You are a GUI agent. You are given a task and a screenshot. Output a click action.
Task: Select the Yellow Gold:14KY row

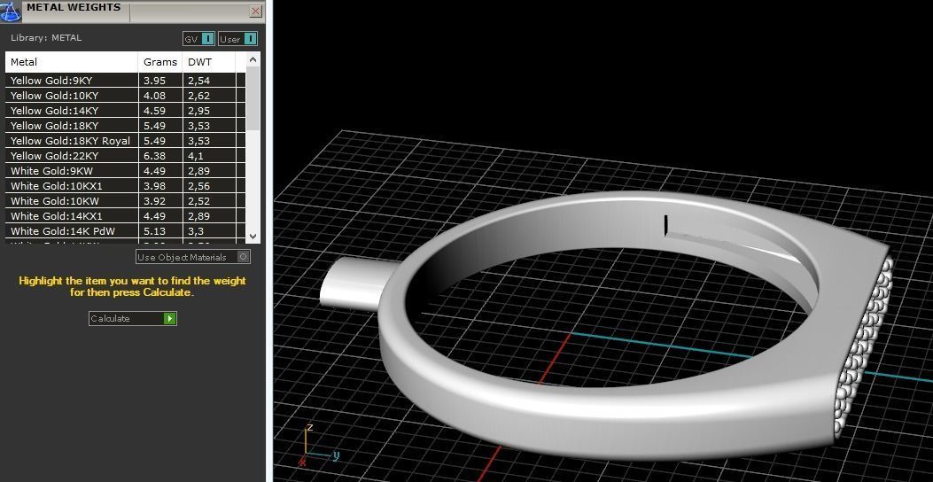click(126, 111)
